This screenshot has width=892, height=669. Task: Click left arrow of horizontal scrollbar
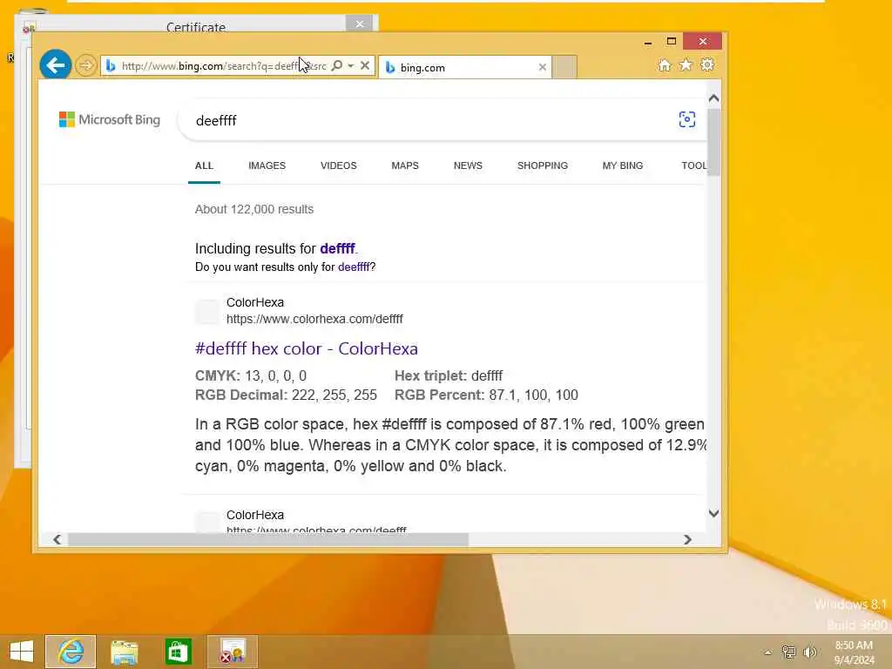click(57, 539)
